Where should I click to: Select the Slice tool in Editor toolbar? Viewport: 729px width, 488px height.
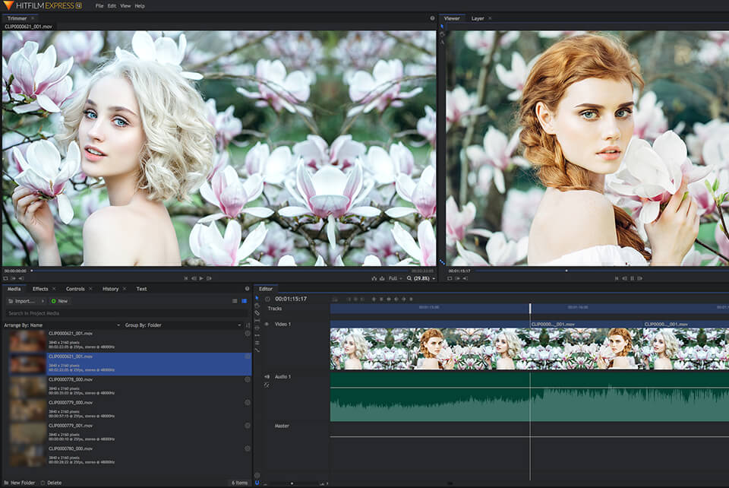pyautogui.click(x=257, y=313)
